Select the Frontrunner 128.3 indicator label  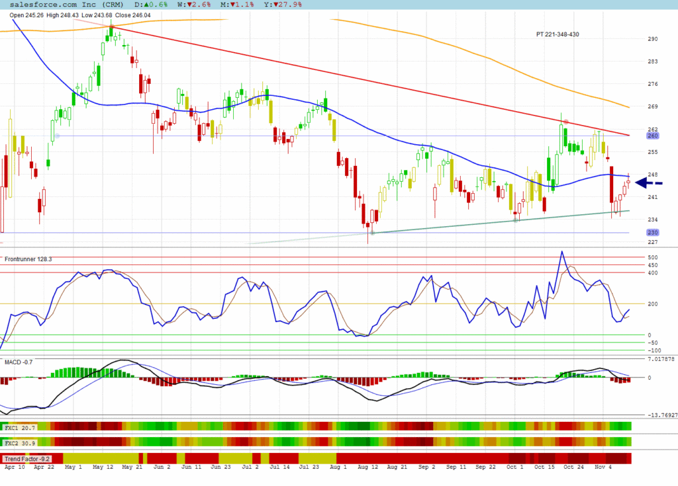pos(28,260)
